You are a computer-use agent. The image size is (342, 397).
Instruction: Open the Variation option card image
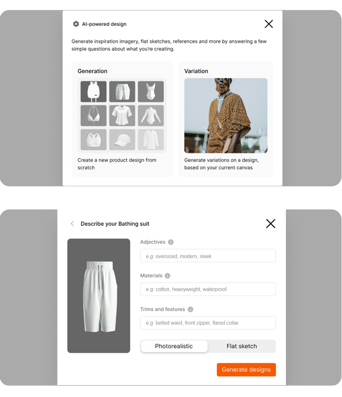(x=226, y=115)
